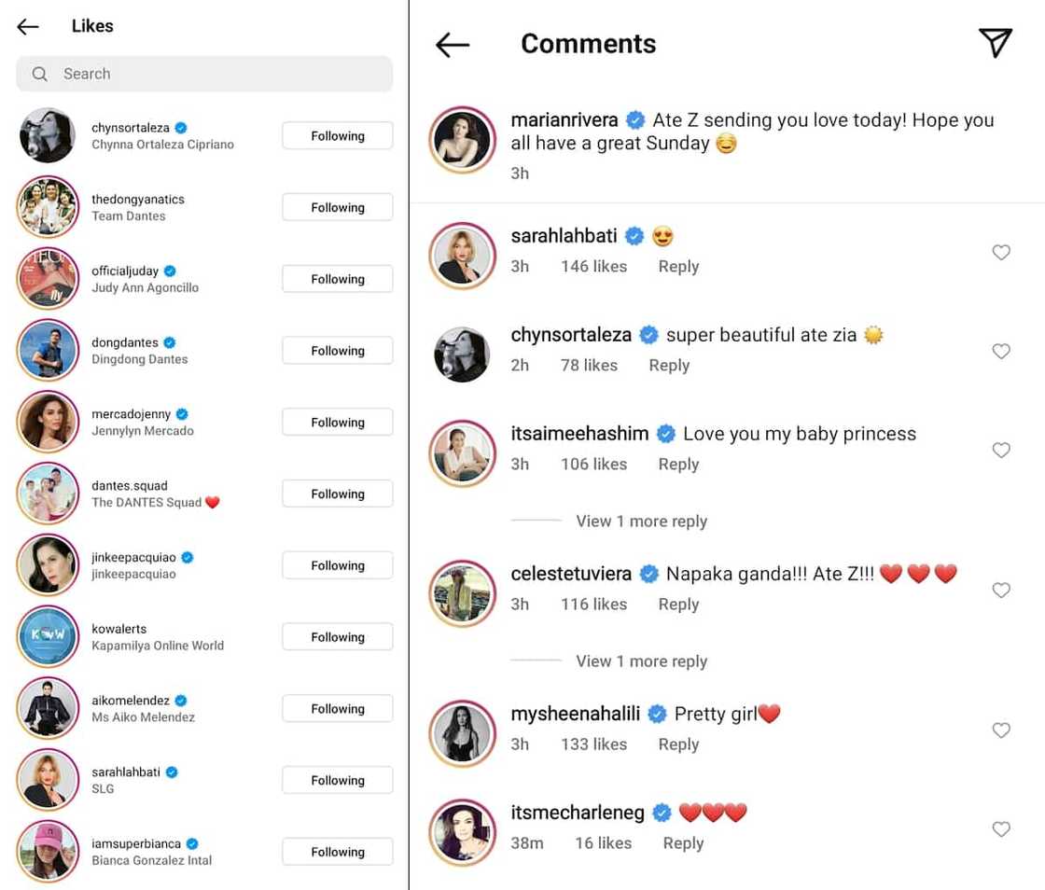This screenshot has width=1045, height=890.
Task: Open the kowalerts profile avatar
Action: click(x=47, y=636)
